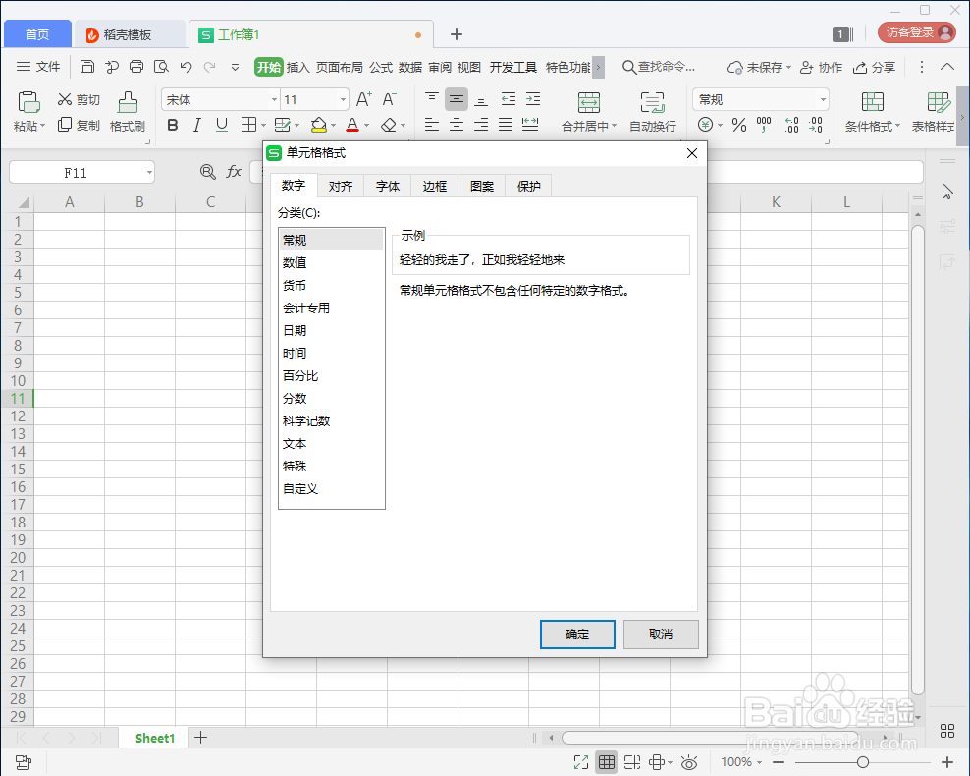Click the Print icon in quick toolbar
970x776 pixels.
(x=136, y=66)
